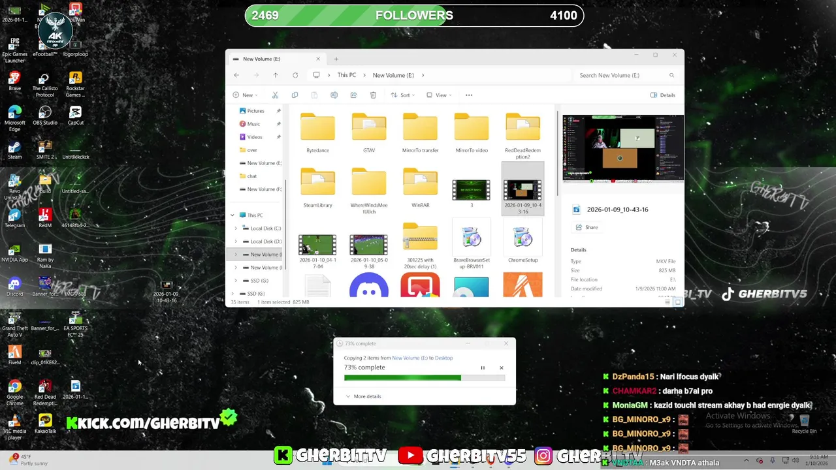836x470 pixels.
Task: Open the Recycle Bin on the desktop
Action: 804,424
